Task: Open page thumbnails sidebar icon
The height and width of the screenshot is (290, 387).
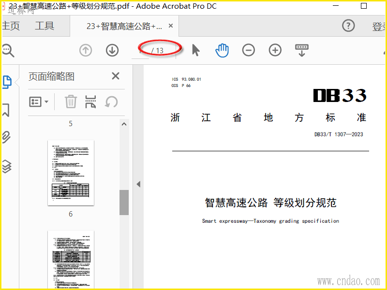Action: (7, 82)
